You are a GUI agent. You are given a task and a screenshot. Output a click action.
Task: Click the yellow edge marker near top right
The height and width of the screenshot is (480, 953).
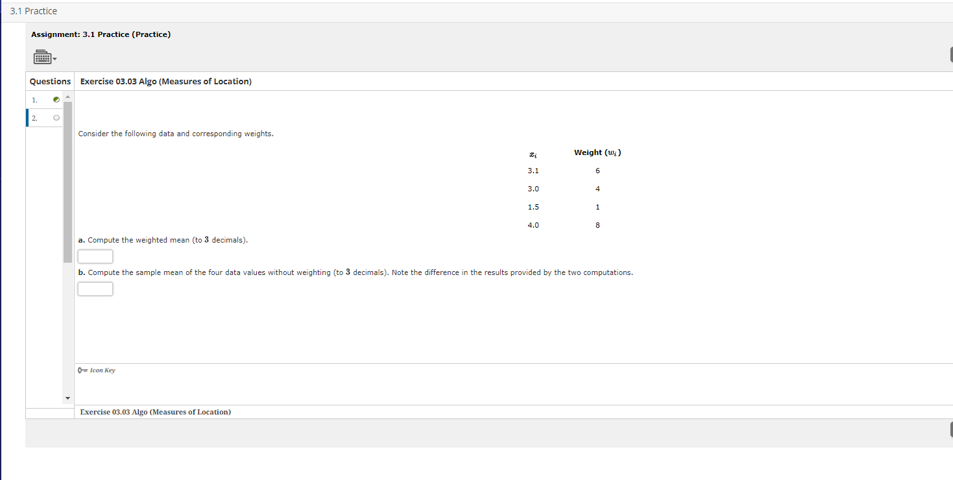click(x=951, y=54)
